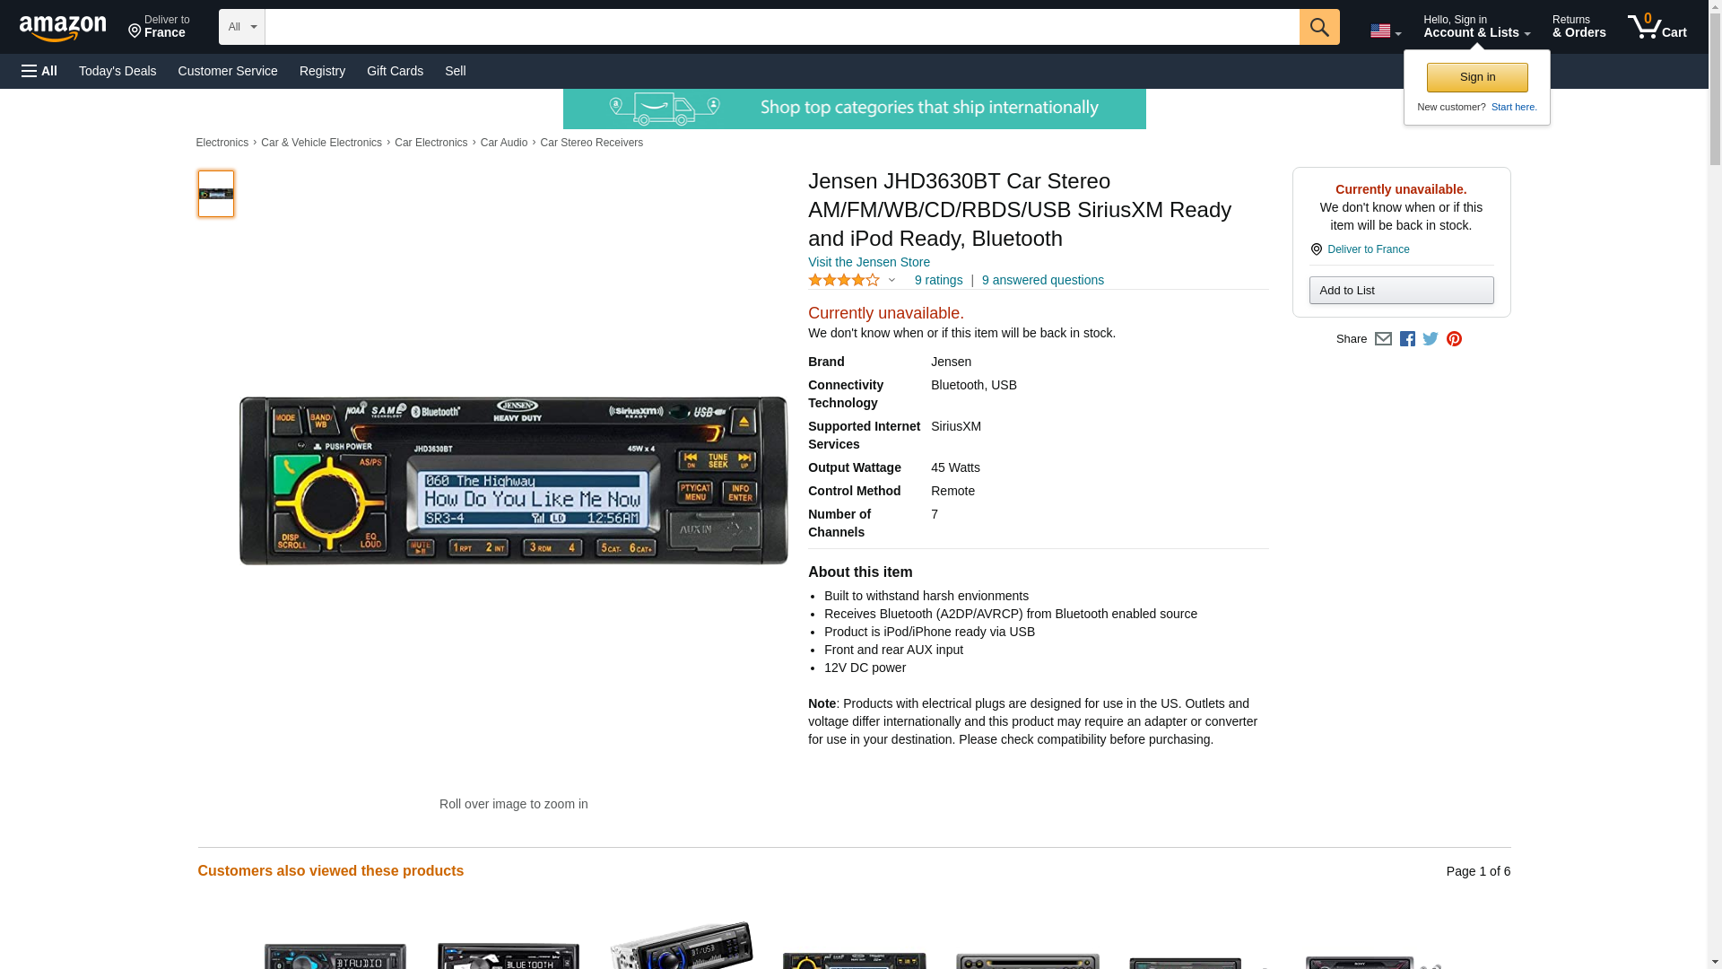Go to Gift Cards menu item
The image size is (1722, 969).
[x=395, y=71]
